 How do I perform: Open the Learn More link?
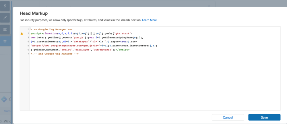point(149,20)
